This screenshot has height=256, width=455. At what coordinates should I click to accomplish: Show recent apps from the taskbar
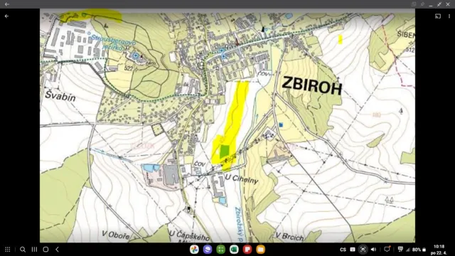pos(34,250)
